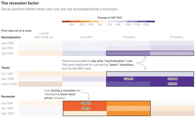Click the 'Recession' category heading
Screen dimensions: 196x119
[8, 97]
